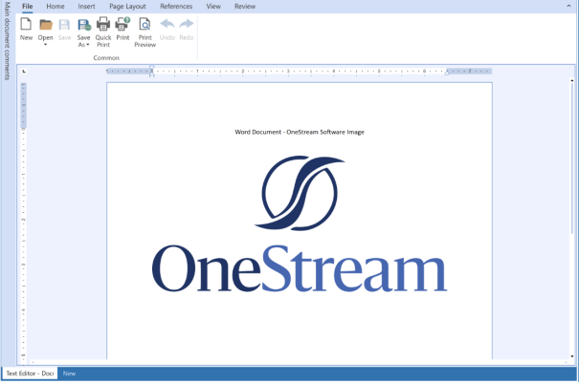Click the Redo arrow icon
The image size is (579, 382).
186,25
